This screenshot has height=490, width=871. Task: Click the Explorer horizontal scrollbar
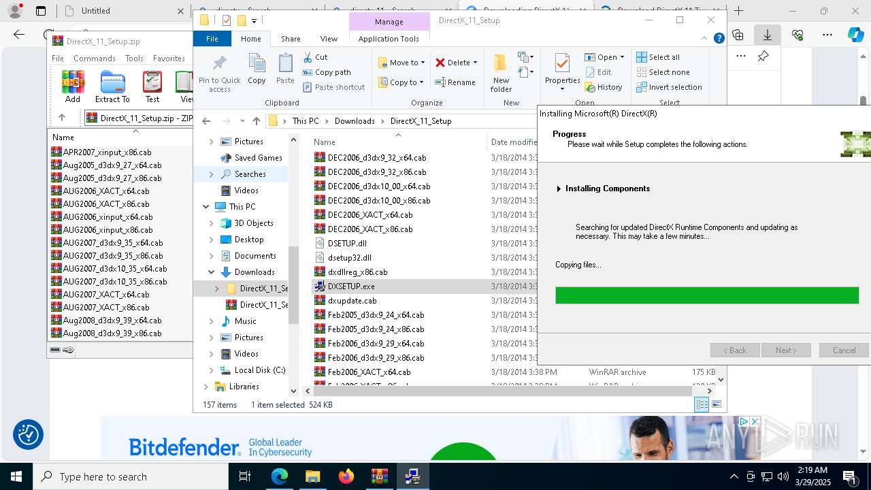coord(503,391)
